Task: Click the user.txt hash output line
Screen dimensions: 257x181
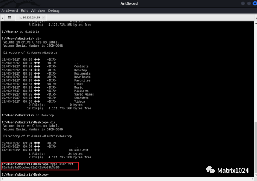Action: [31, 168]
